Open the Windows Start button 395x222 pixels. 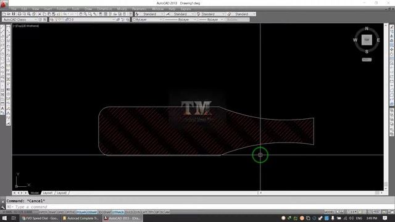coord(4,218)
